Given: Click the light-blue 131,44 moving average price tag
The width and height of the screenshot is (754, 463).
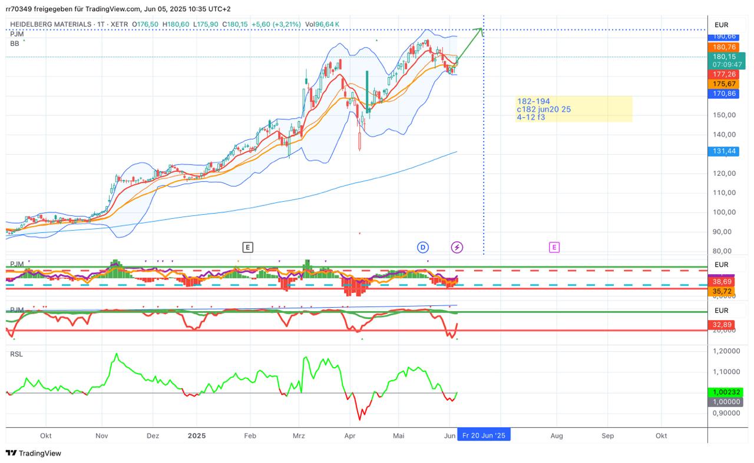Looking at the screenshot, I should pyautogui.click(x=724, y=151).
